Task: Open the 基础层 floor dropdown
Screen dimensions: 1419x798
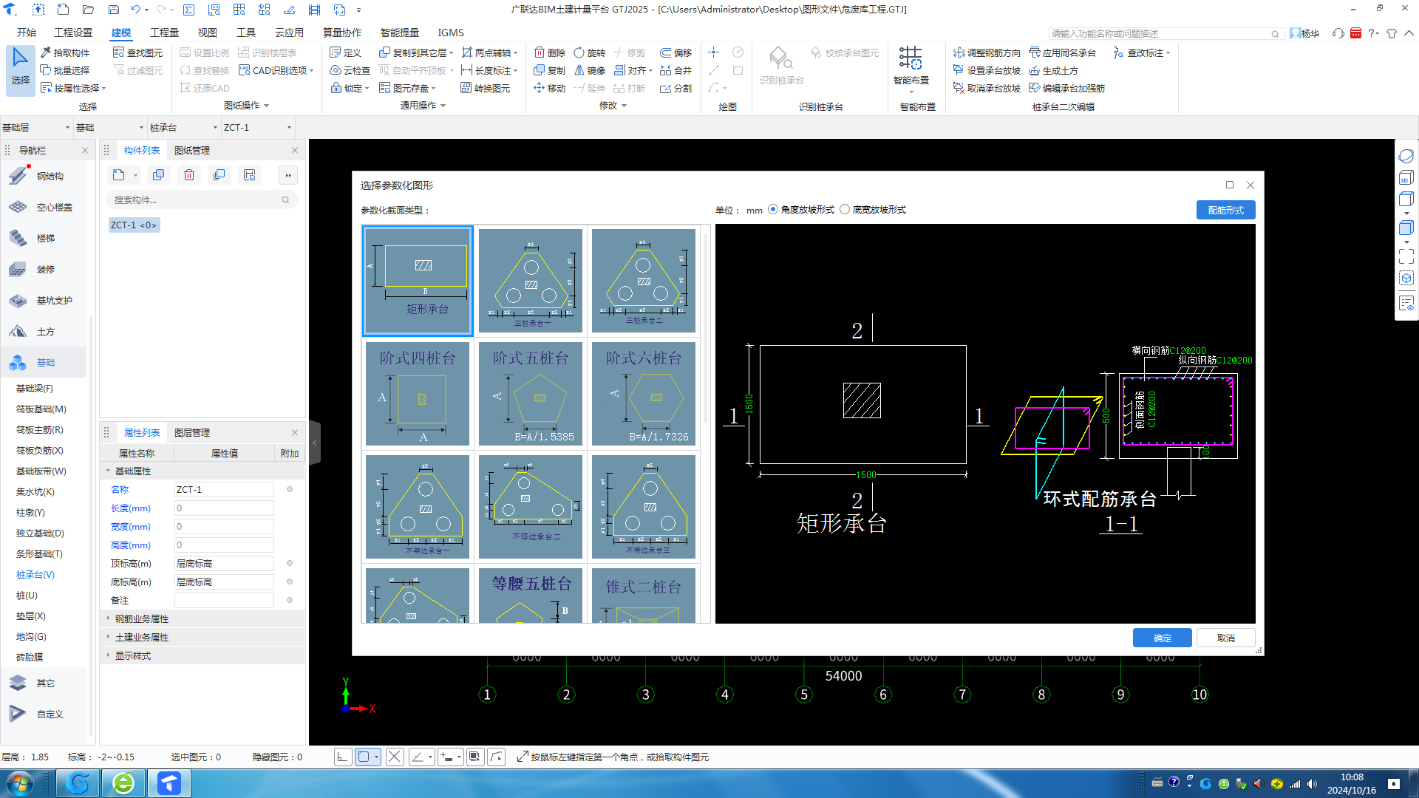Action: coord(35,127)
